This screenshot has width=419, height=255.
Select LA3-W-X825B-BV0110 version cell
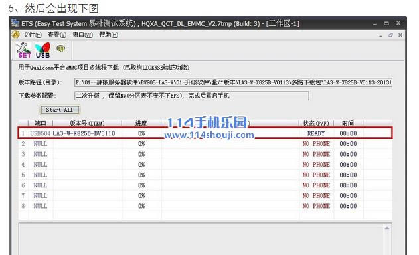click(x=84, y=133)
